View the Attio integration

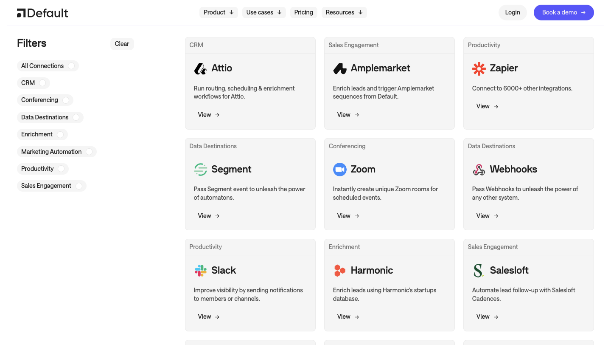point(209,115)
